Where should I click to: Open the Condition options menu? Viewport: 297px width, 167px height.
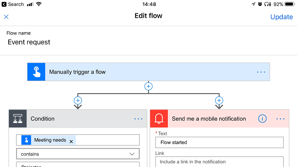139,119
